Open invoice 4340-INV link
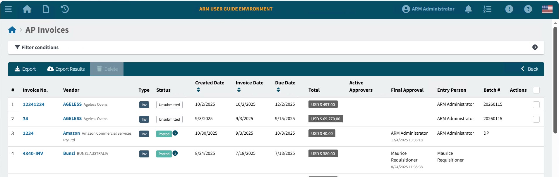 point(33,154)
